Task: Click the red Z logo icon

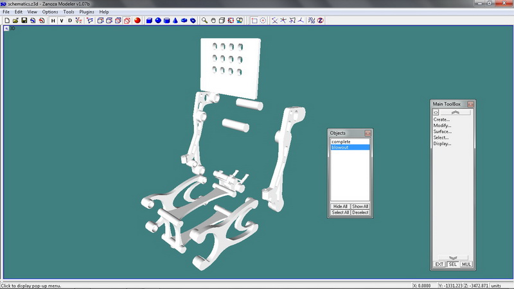Action: 320,21
